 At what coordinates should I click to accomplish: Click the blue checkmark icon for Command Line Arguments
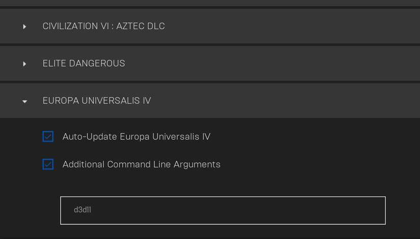click(x=48, y=164)
